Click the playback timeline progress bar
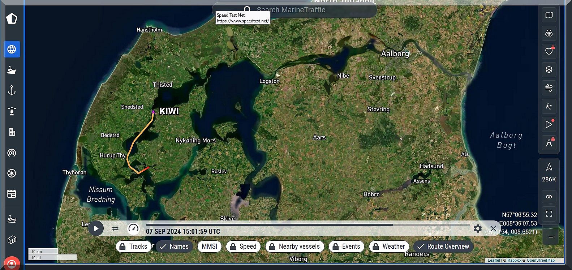Image resolution: width=572 pixels, height=270 pixels. [x=269, y=225]
